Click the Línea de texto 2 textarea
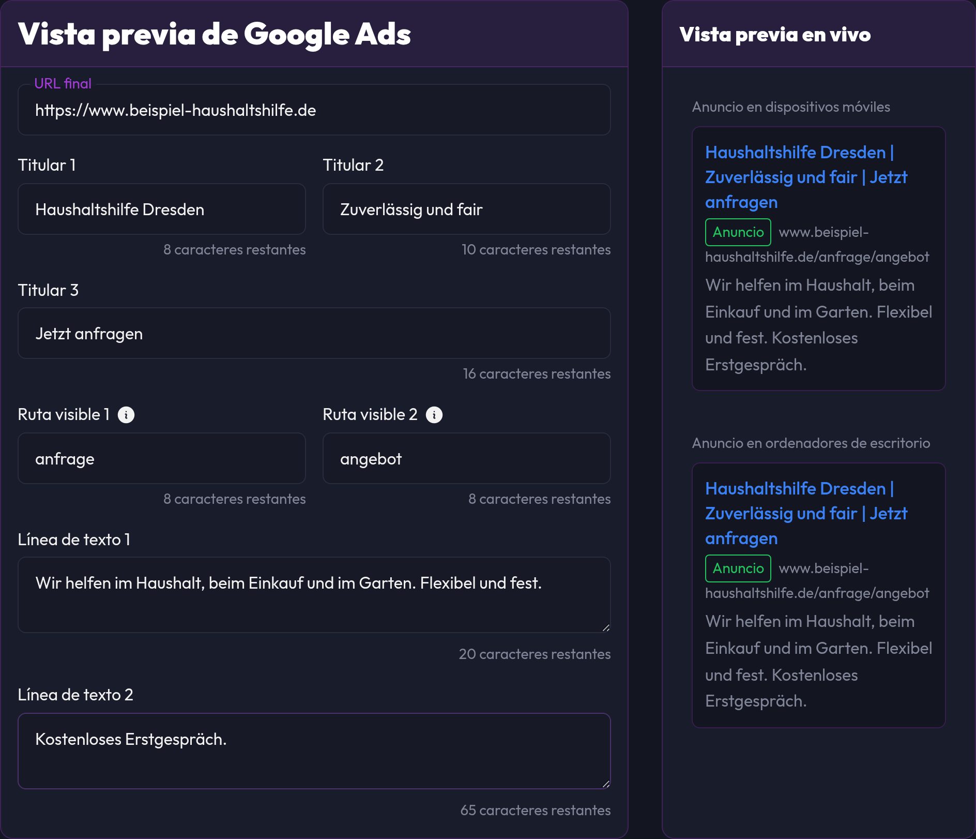 pyautogui.click(x=314, y=751)
